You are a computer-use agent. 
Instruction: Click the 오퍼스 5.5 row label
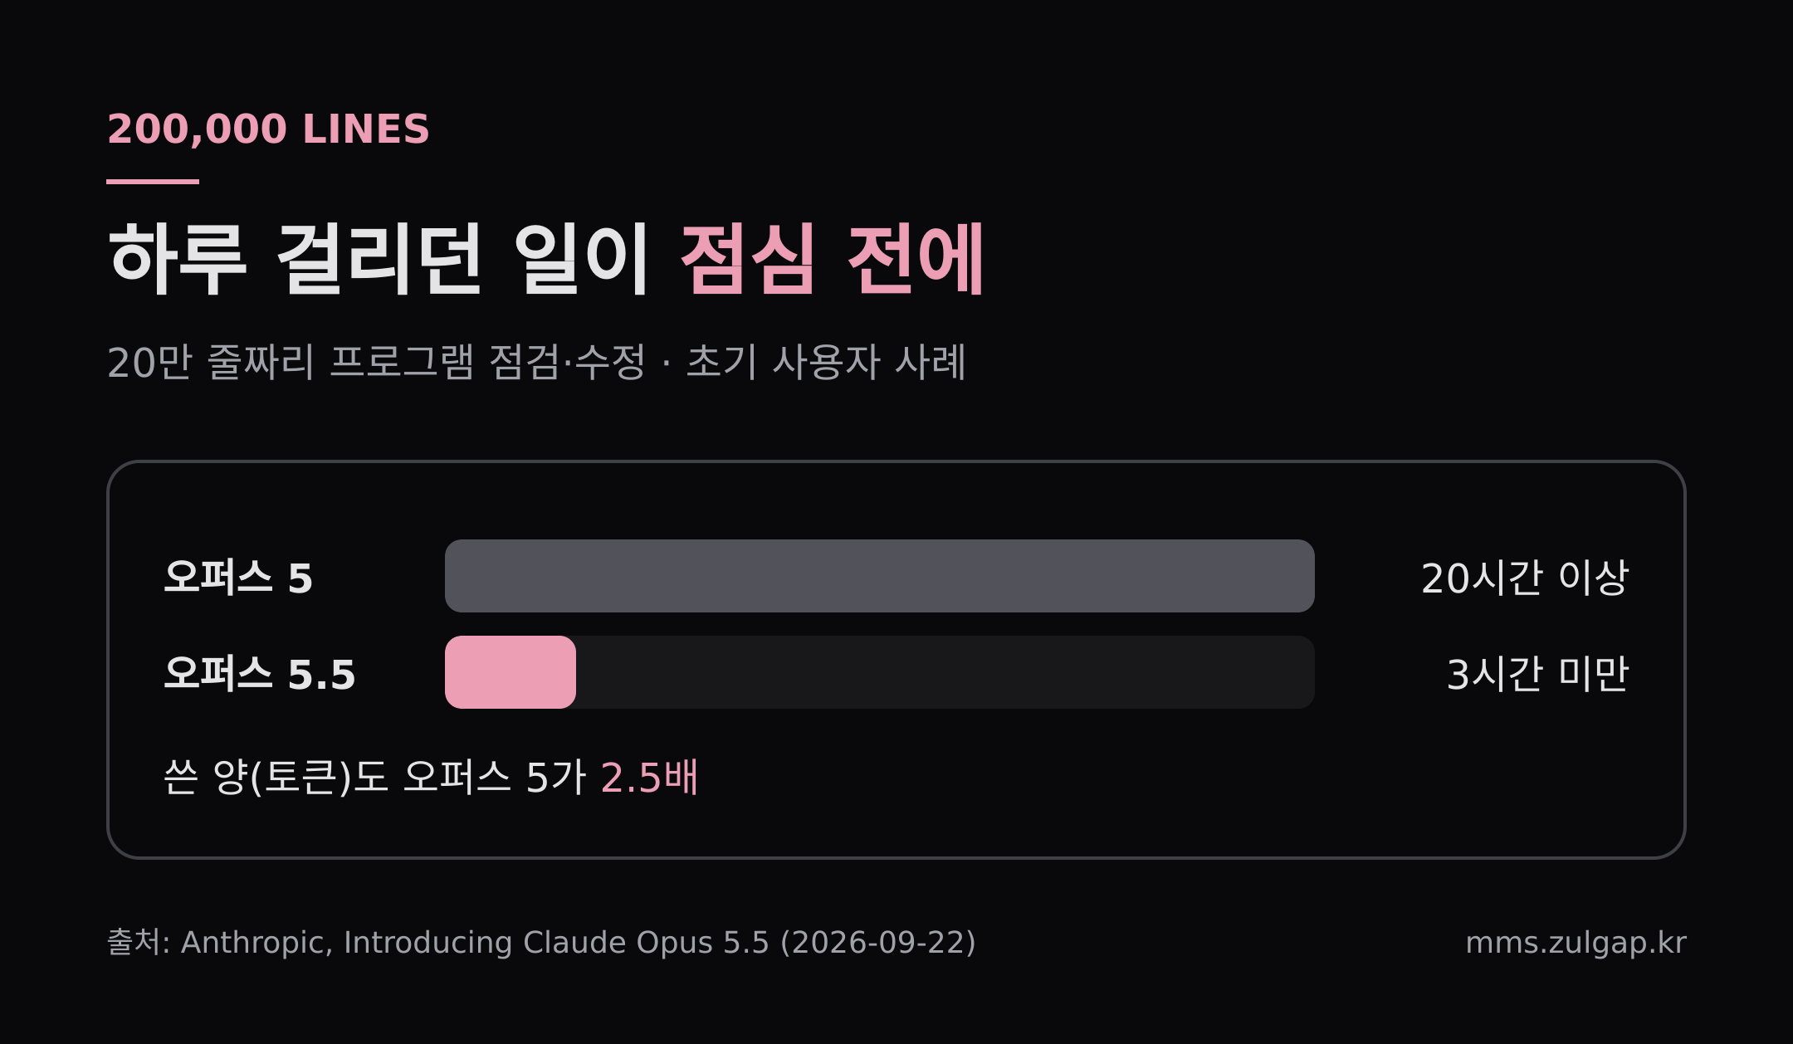tap(260, 674)
